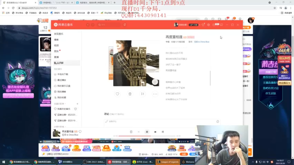Viewport: 294px width, 165px height.
Task: Open the user avatar in music header
Action: click(x=176, y=25)
